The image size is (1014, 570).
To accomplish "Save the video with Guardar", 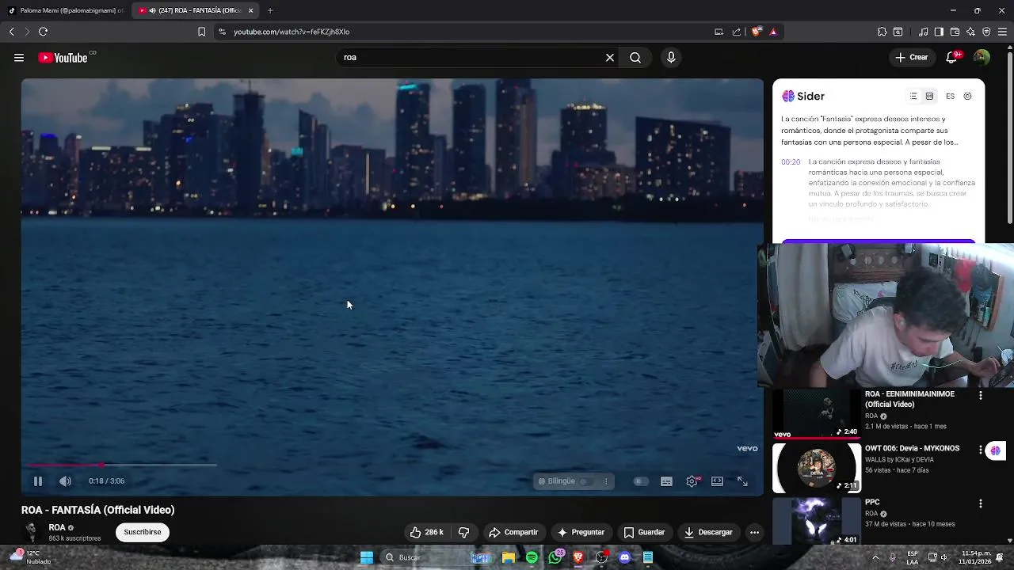I will point(644,533).
